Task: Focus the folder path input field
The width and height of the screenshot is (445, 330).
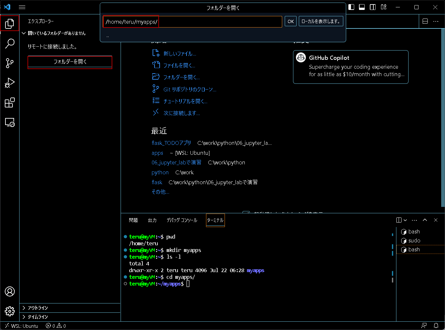Action: click(192, 22)
